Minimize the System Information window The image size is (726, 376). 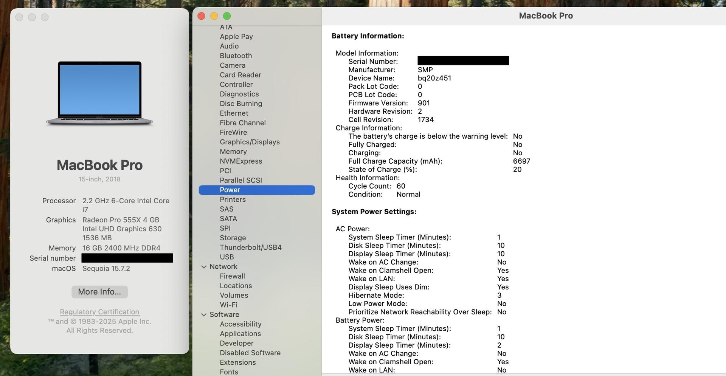pyautogui.click(x=214, y=16)
